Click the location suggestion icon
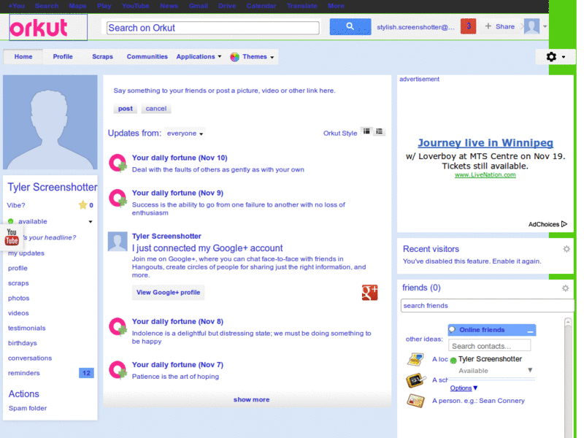Viewport: 584px width, 438px height. (x=415, y=359)
